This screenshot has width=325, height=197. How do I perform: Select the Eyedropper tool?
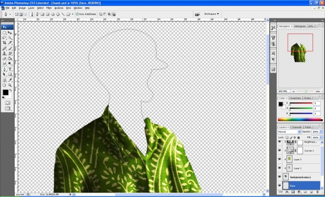click(10, 80)
